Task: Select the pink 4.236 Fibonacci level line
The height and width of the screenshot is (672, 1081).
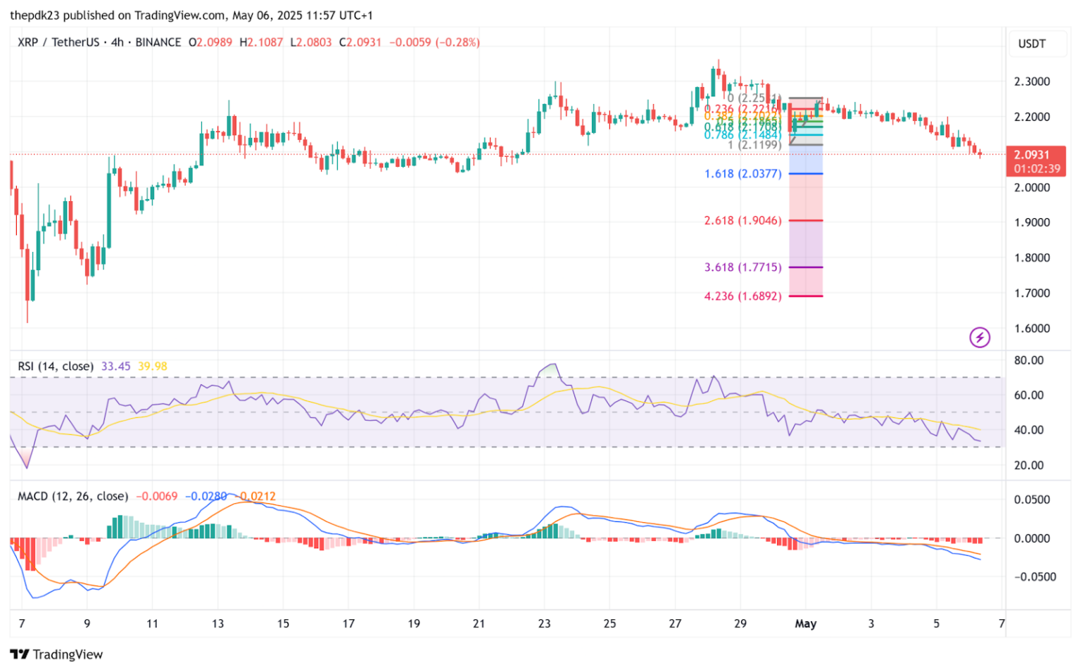Action: coord(806,296)
